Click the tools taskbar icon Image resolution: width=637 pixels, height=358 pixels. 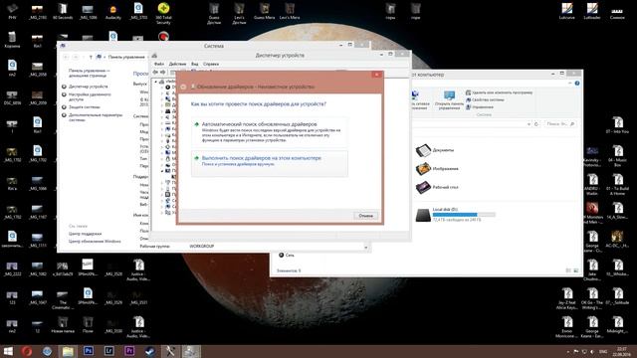(170, 351)
